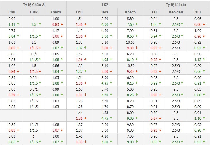
Task: Click the Hòa column header
Action: (105, 12)
